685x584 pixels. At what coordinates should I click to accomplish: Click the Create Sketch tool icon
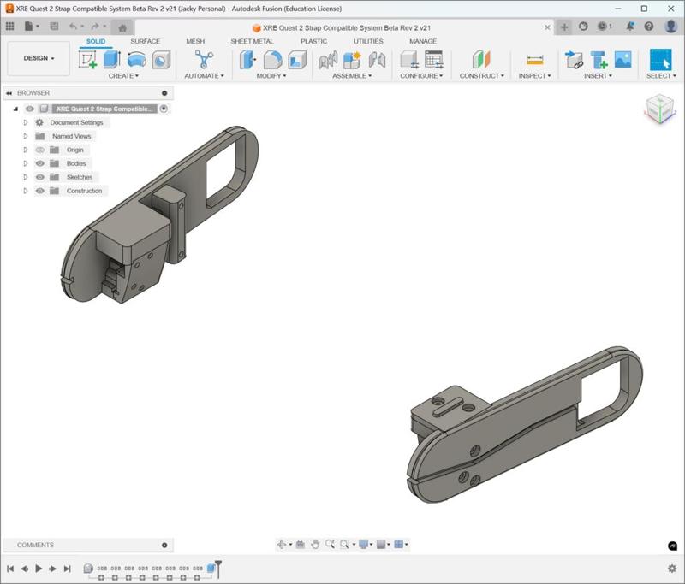click(87, 60)
